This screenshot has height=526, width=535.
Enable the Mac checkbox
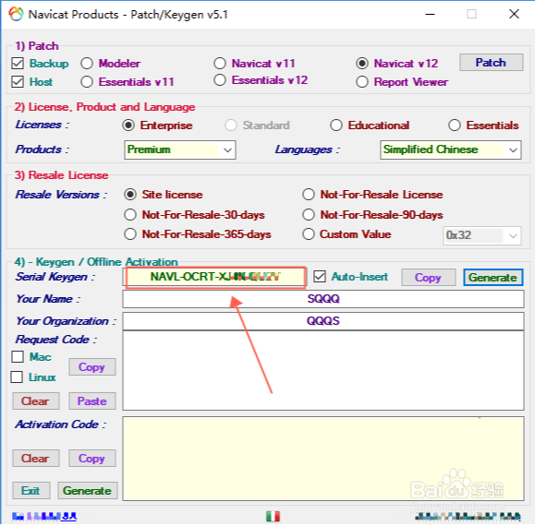(18, 357)
